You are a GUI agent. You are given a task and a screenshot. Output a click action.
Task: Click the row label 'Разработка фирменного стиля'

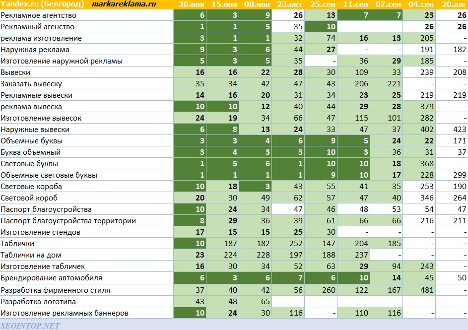(55, 290)
